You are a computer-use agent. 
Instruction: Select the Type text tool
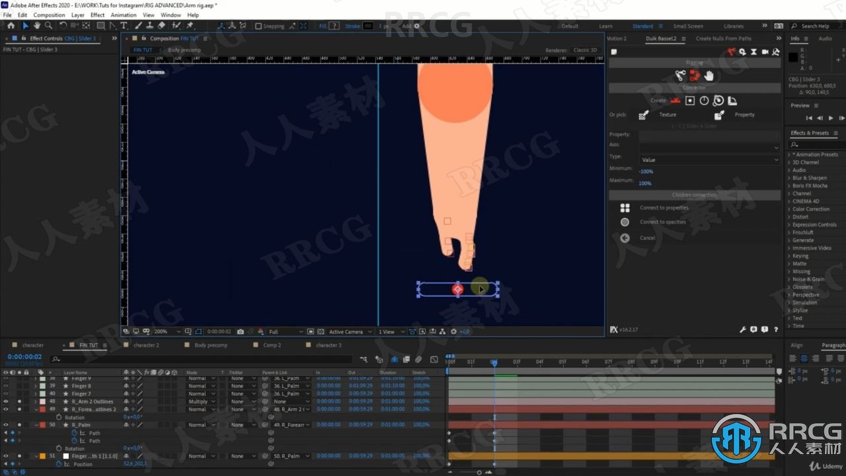click(124, 26)
